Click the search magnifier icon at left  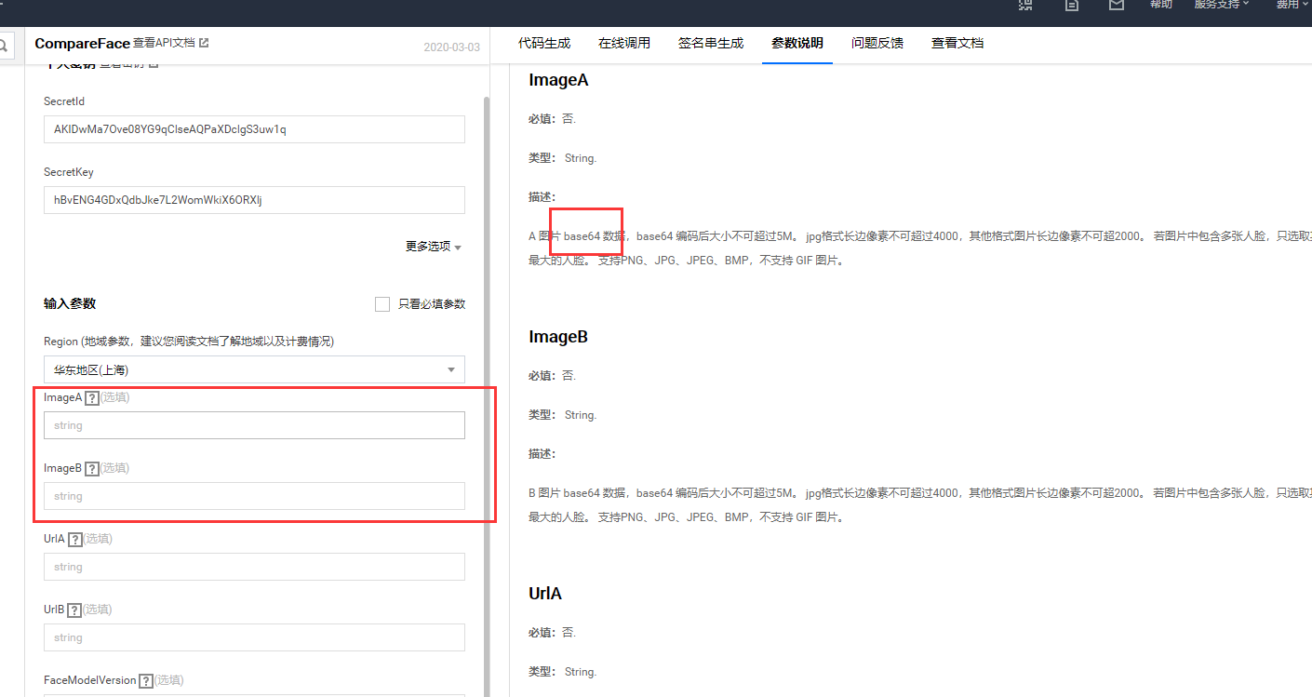click(5, 45)
